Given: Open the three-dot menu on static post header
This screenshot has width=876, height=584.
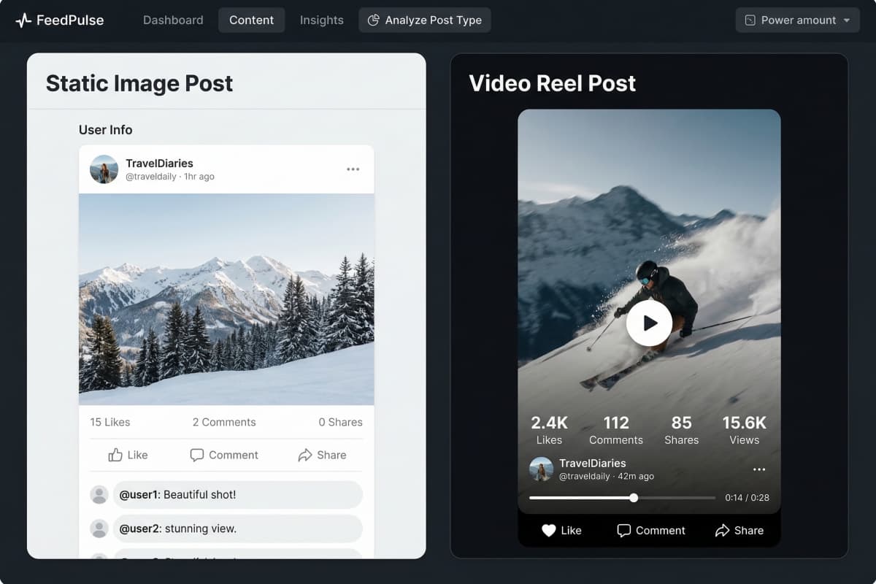Looking at the screenshot, I should 353,169.
